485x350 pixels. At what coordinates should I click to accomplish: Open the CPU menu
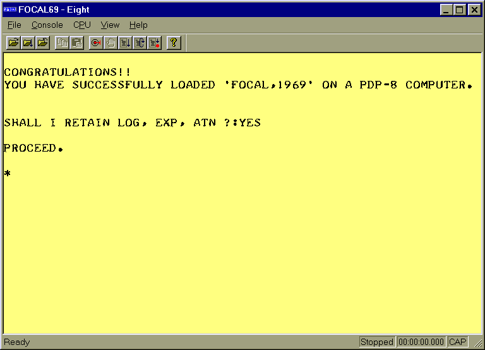coord(82,25)
